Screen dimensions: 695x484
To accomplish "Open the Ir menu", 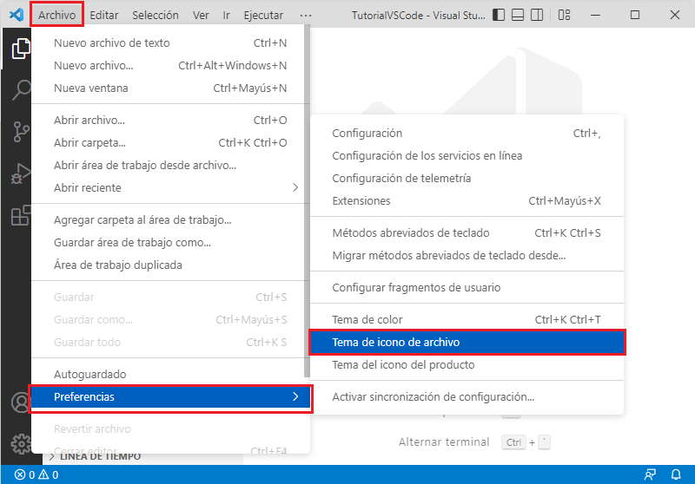I will coord(226,15).
